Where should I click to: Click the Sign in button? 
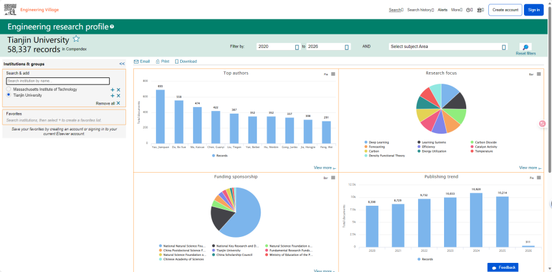(534, 10)
